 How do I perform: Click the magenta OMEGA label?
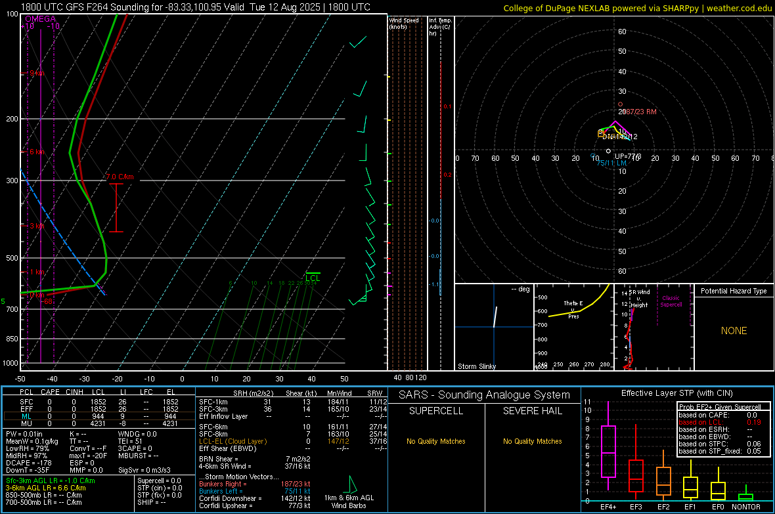click(x=41, y=19)
